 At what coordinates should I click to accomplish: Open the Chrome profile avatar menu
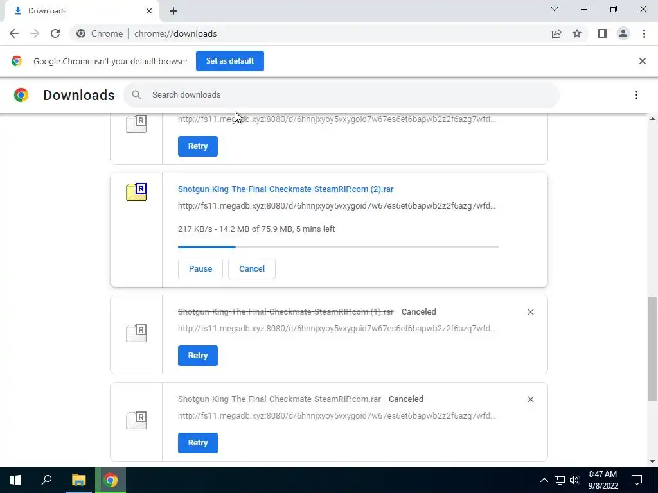pos(623,33)
